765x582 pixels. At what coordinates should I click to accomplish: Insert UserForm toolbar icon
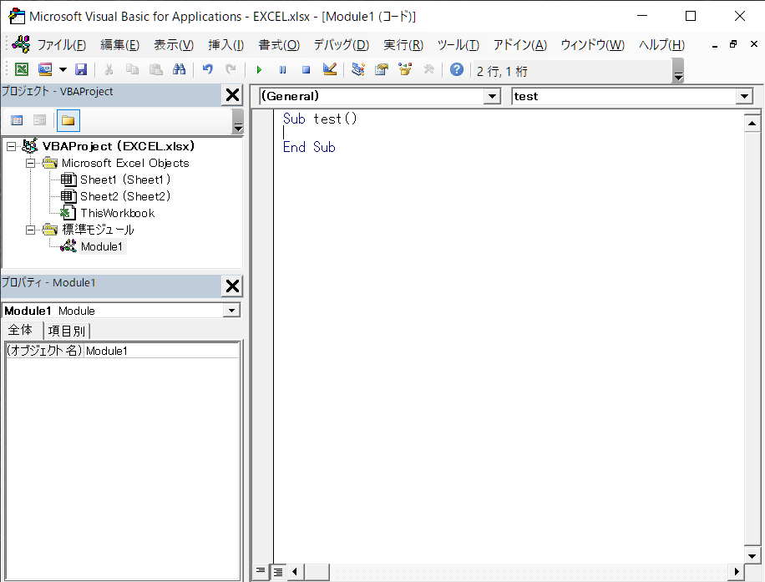pos(45,70)
